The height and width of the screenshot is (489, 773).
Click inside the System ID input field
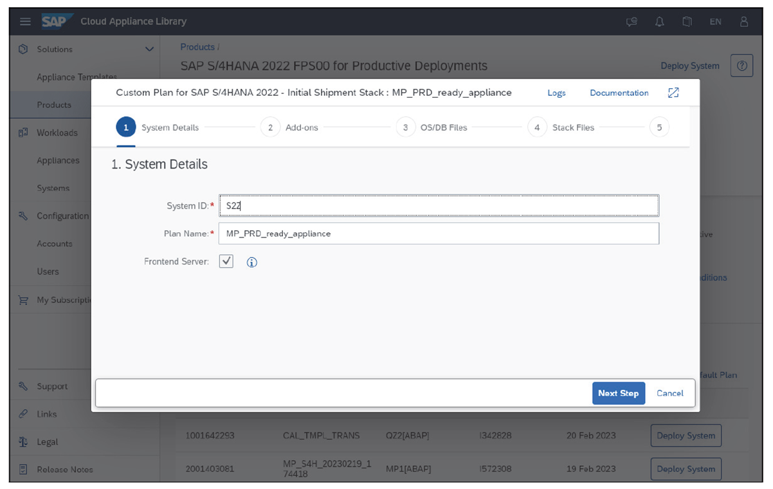point(386,205)
